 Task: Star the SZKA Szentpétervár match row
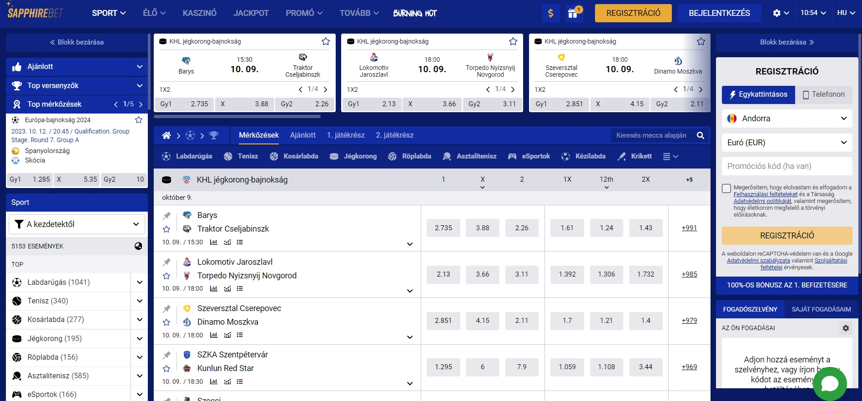click(166, 368)
